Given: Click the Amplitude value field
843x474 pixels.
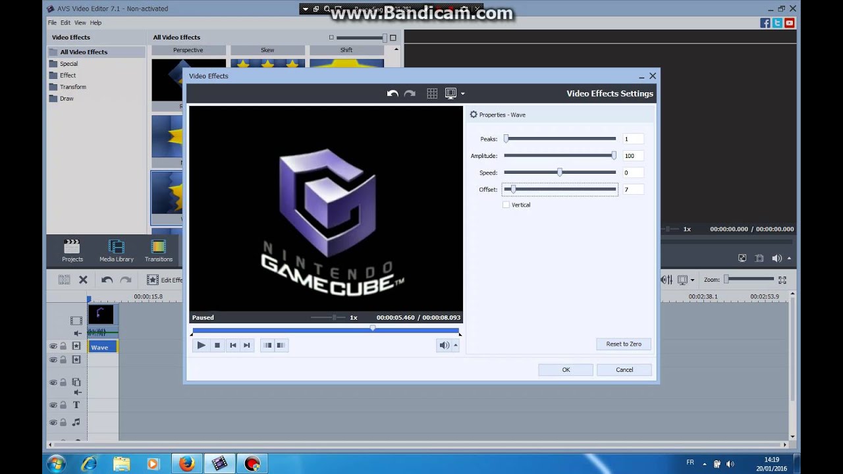Looking at the screenshot, I should pyautogui.click(x=633, y=156).
